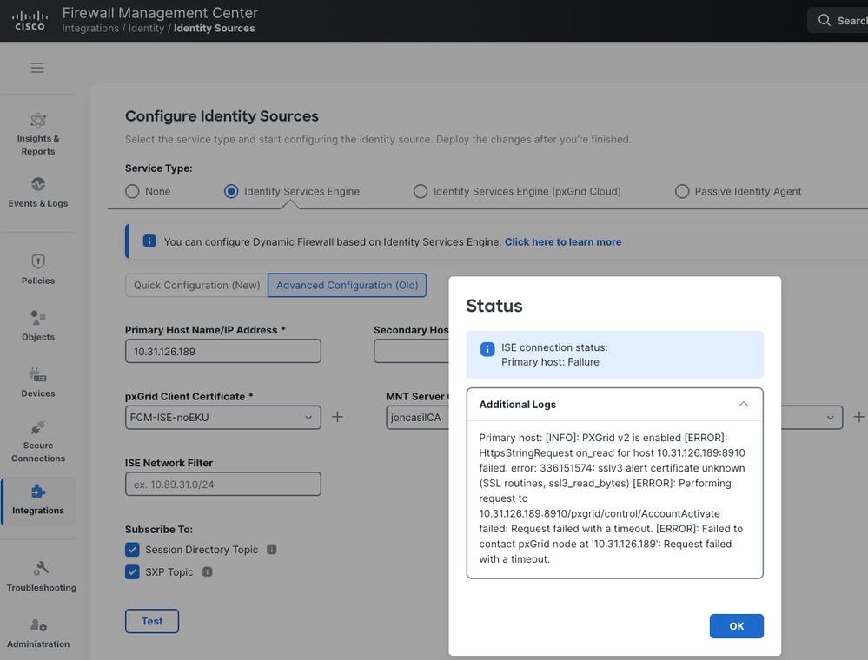The width and height of the screenshot is (868, 660).
Task: Open the hamburger navigation menu
Action: tap(37, 68)
